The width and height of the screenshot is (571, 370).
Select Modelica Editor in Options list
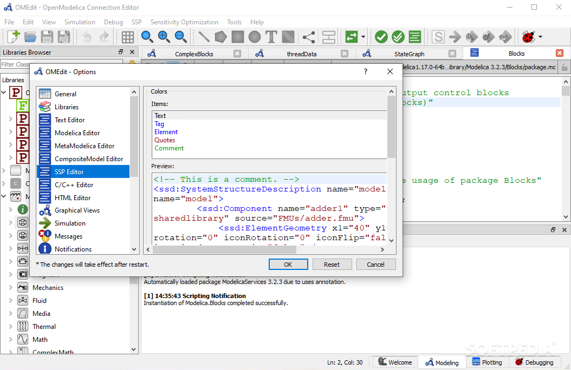83,133
